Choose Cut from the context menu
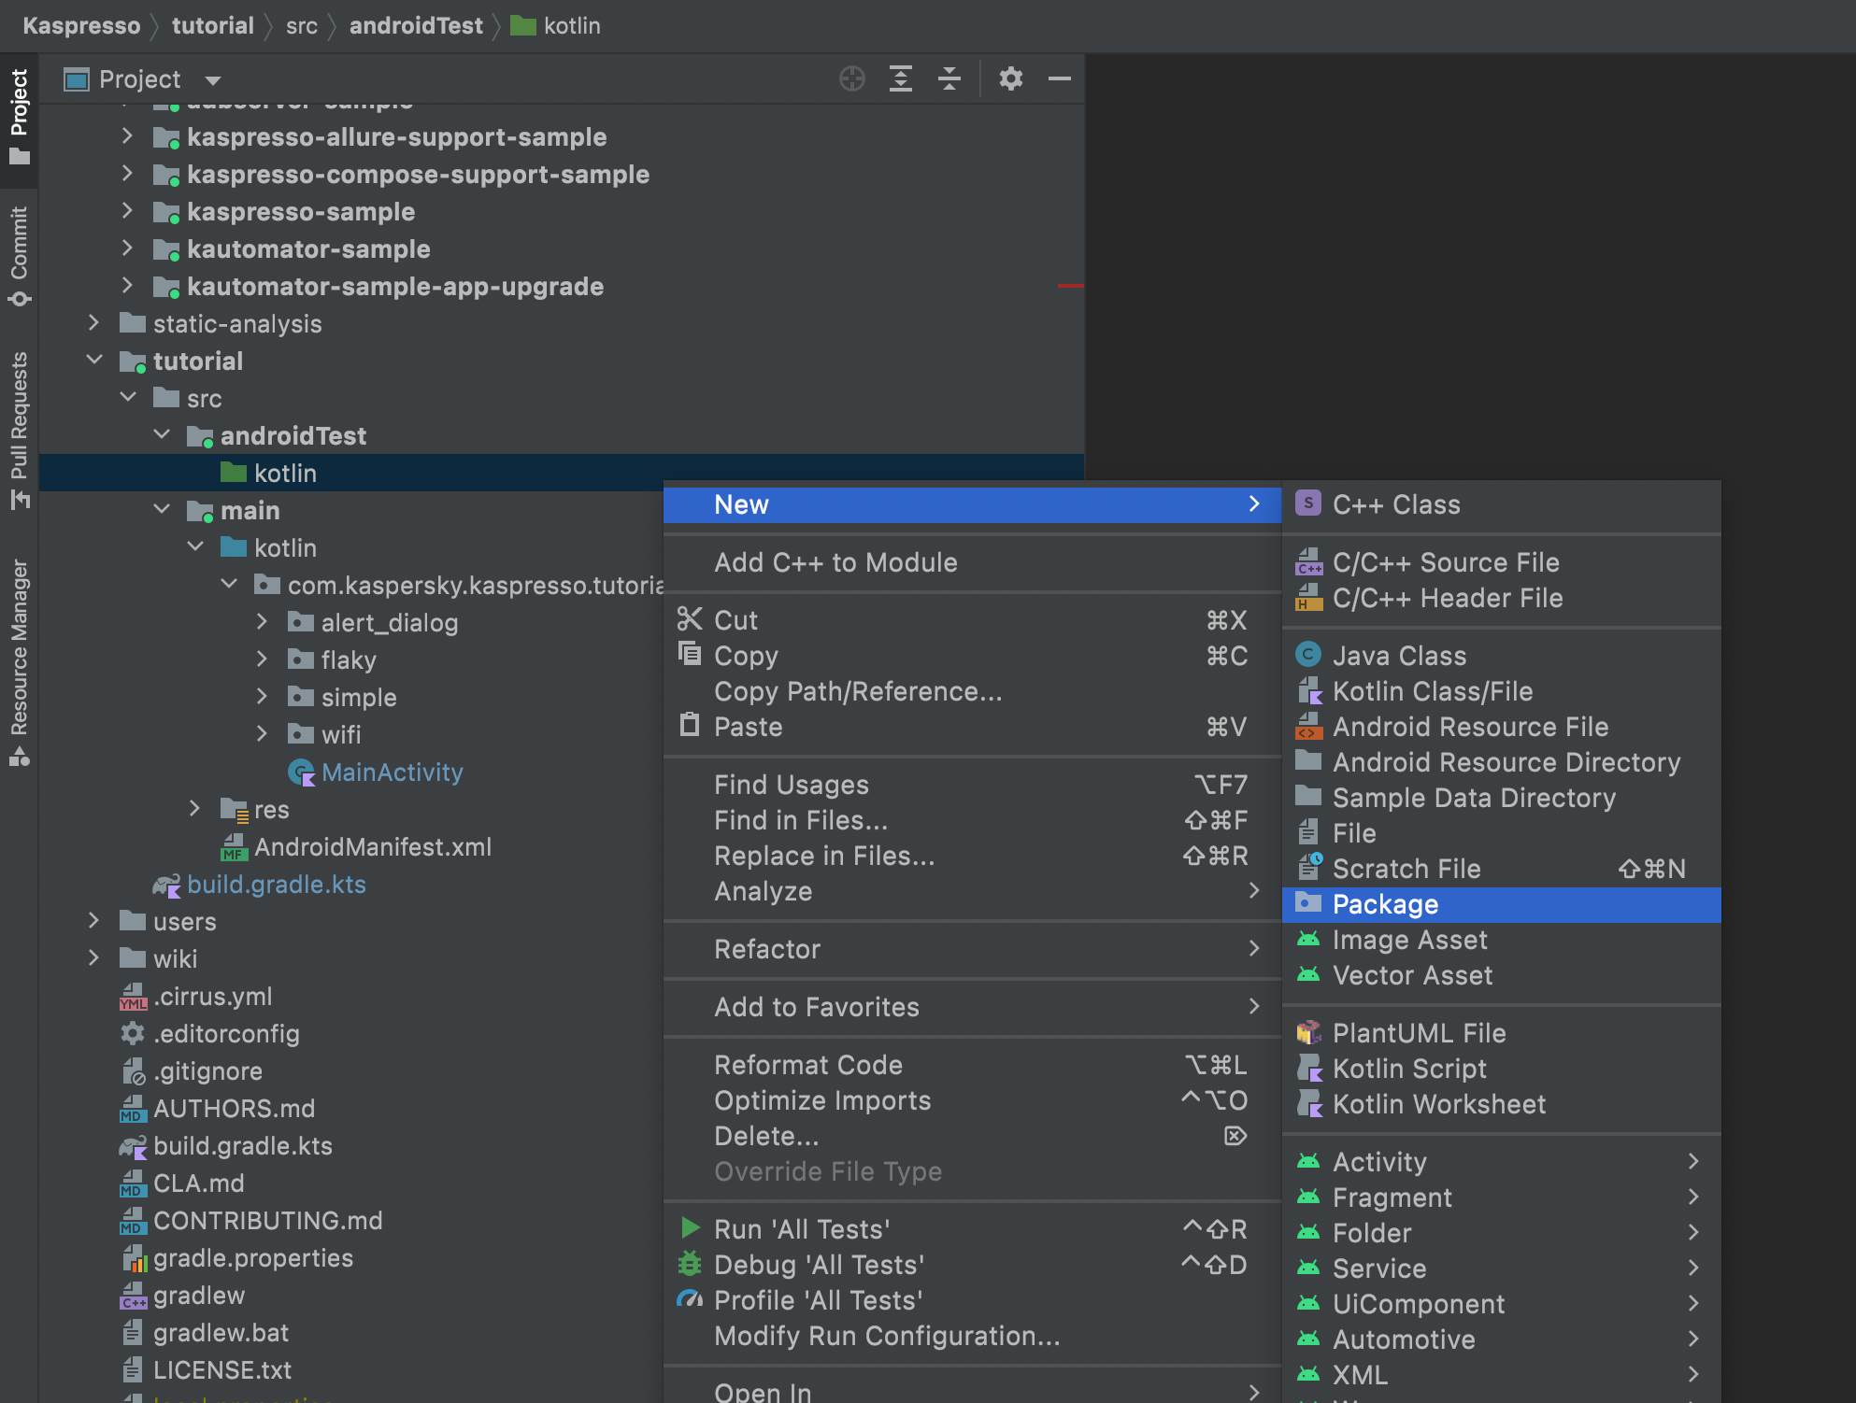 (x=972, y=620)
